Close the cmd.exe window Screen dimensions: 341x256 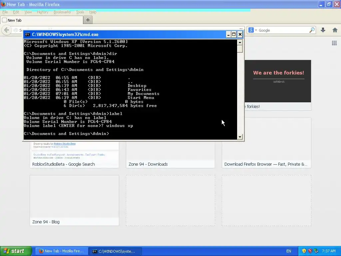pos(240,34)
